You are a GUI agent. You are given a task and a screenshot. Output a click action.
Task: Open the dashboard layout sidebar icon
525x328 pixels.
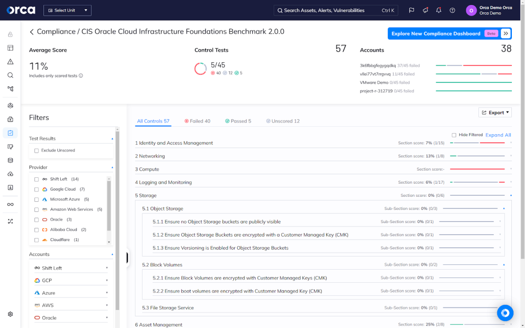(x=10, y=48)
